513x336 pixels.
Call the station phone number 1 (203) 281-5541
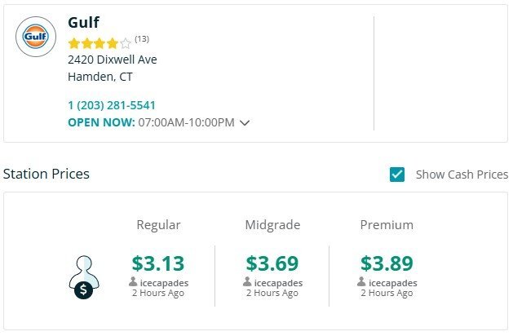112,105
